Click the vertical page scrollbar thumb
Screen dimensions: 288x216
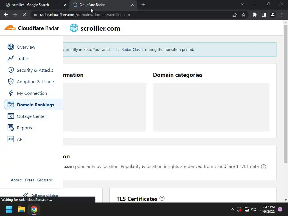pos(285,94)
